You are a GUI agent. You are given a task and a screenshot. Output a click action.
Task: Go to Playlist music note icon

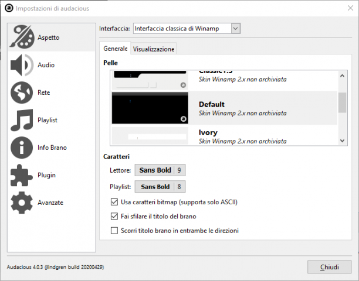(22, 120)
